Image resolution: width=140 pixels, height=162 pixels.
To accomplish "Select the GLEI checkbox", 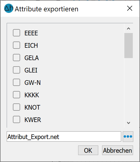I will (17, 70).
